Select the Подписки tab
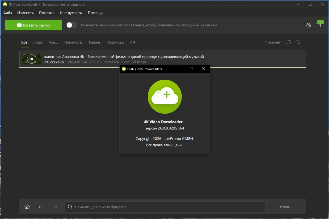 click(116, 42)
